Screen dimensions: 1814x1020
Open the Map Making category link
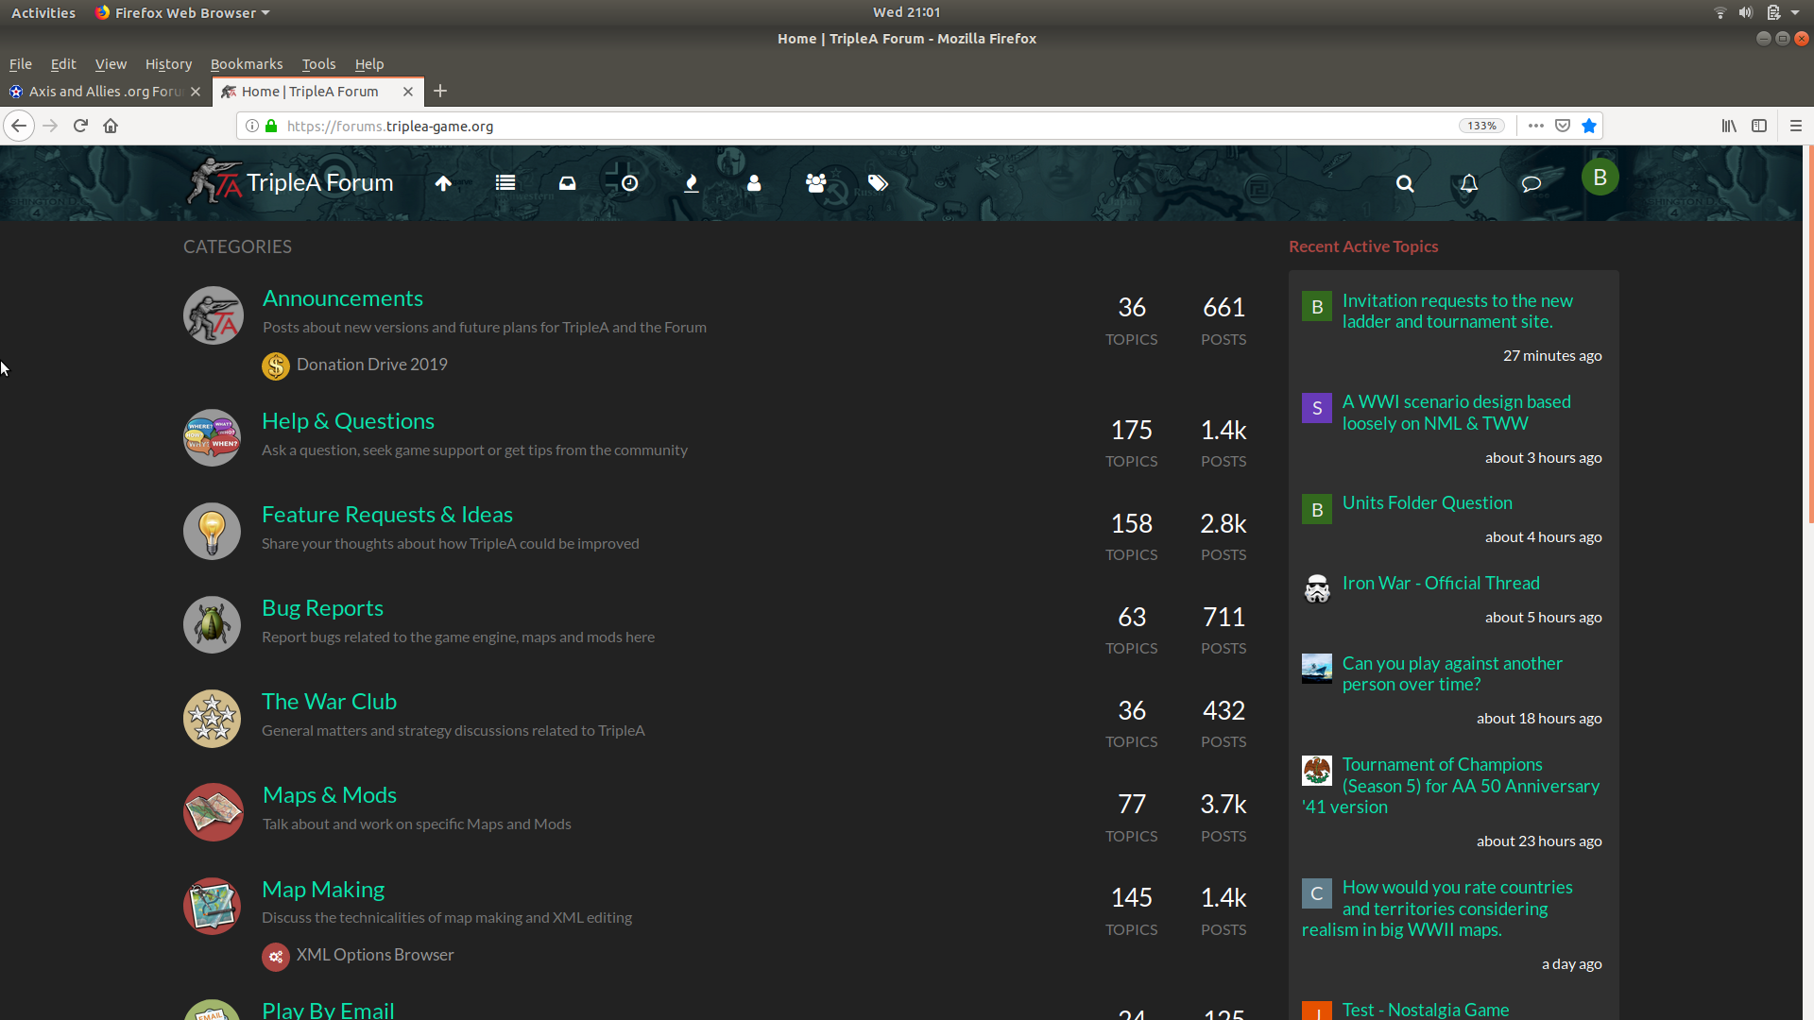click(x=323, y=890)
